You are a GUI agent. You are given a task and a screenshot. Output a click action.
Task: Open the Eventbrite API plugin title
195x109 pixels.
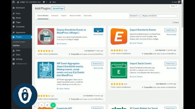(64, 108)
